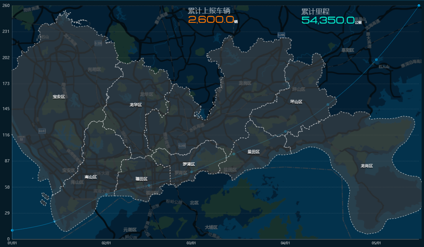The height and width of the screenshot is (247, 424).
Task: Click the orange 2,600.0 vehicle count value
Action: coord(211,19)
